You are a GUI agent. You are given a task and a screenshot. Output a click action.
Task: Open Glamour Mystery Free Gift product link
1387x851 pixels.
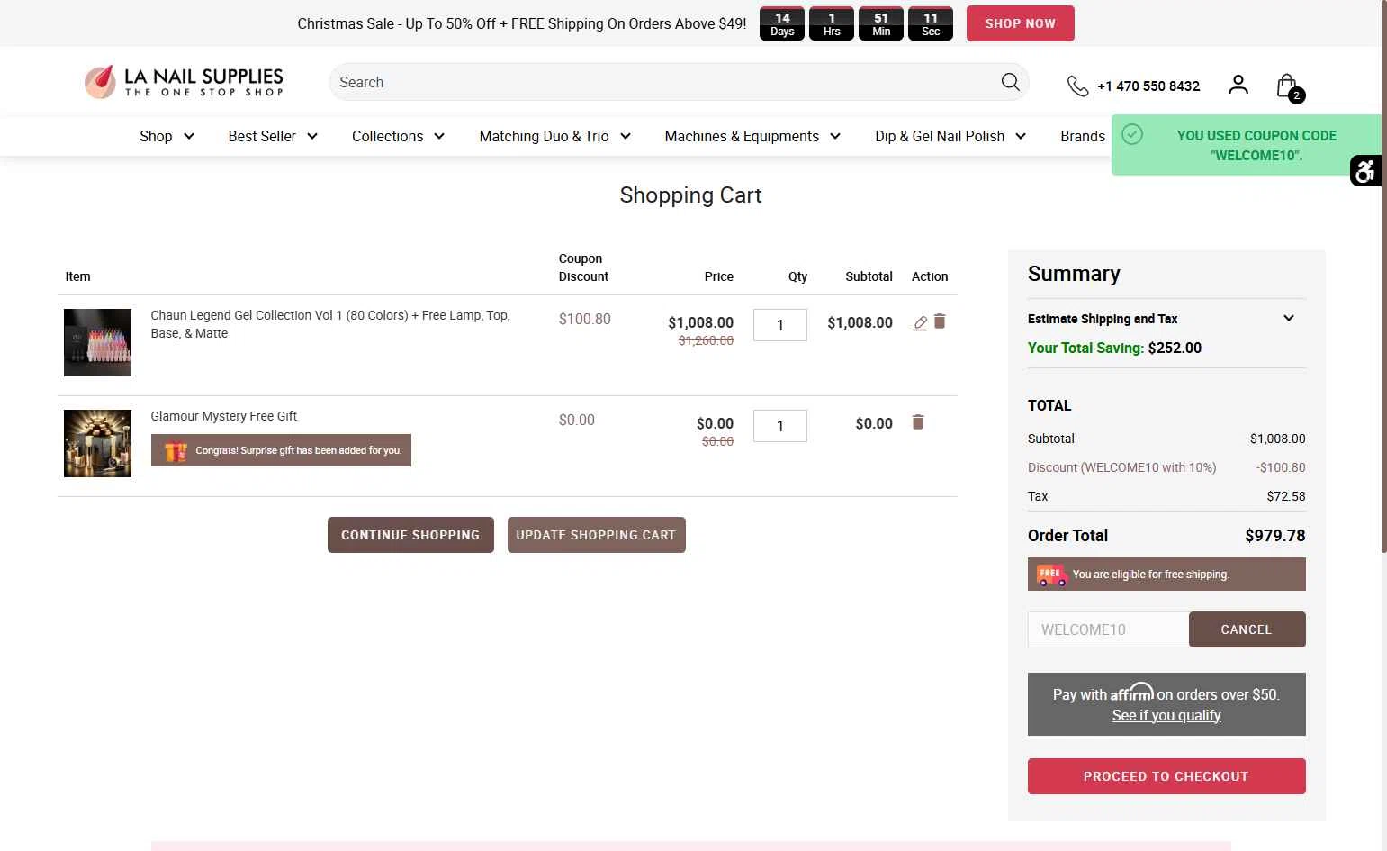(224, 416)
